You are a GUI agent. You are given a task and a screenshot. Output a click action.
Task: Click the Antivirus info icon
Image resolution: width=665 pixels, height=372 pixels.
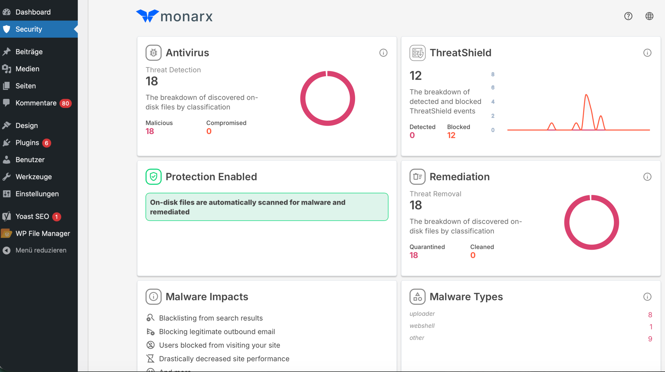coord(383,53)
